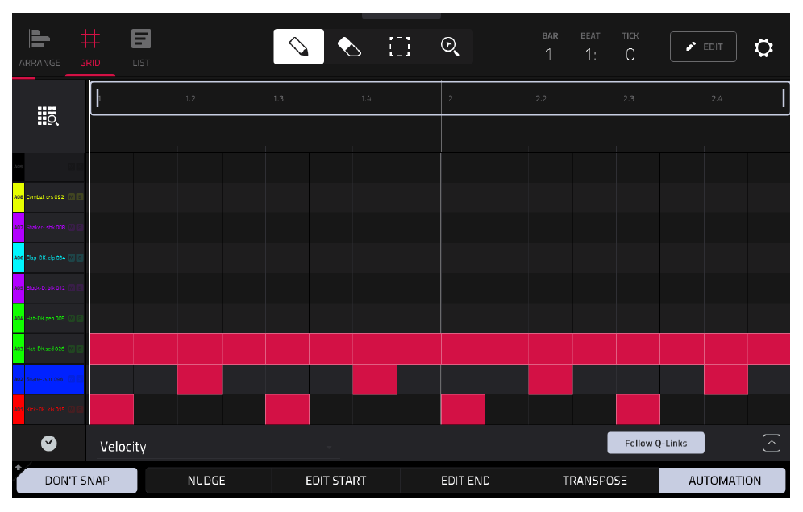Switch to the ARRANGE view tab

[x=40, y=48]
